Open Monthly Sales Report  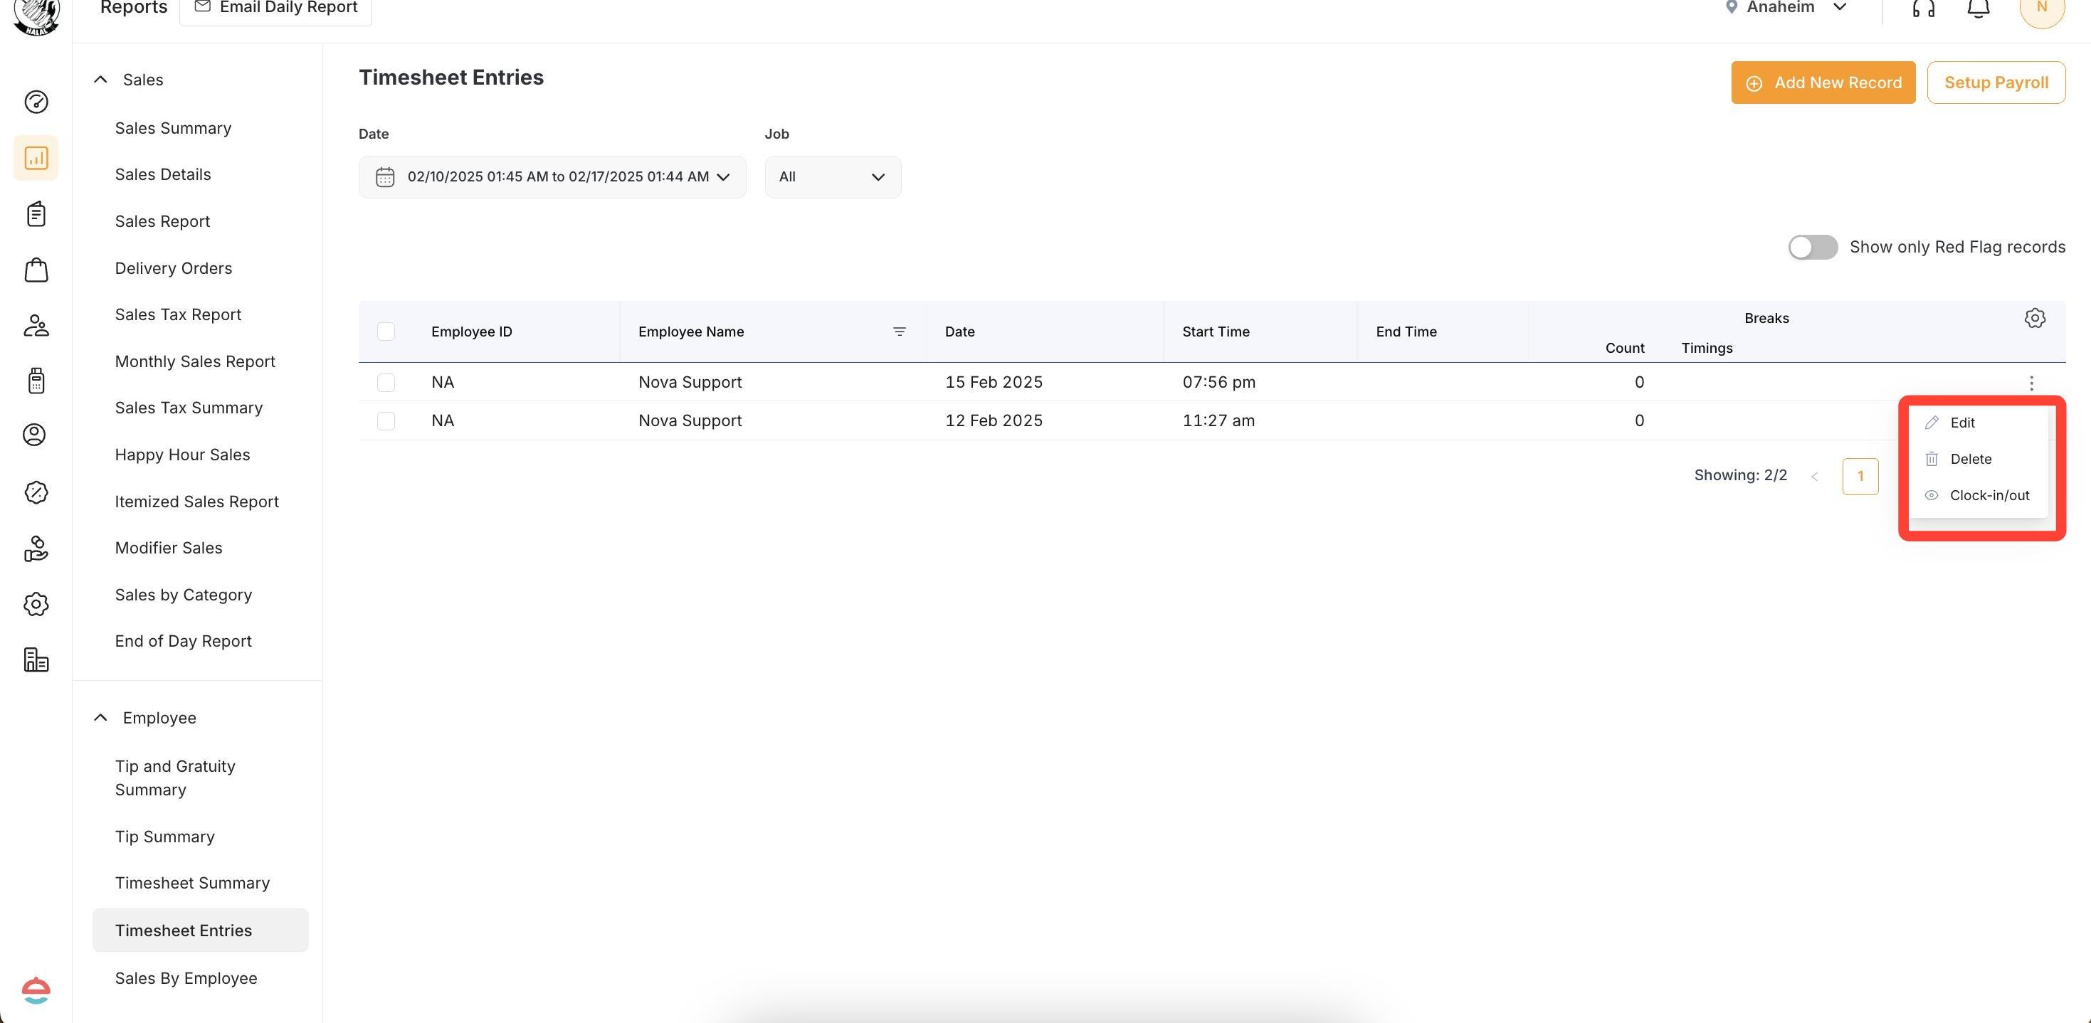[195, 362]
